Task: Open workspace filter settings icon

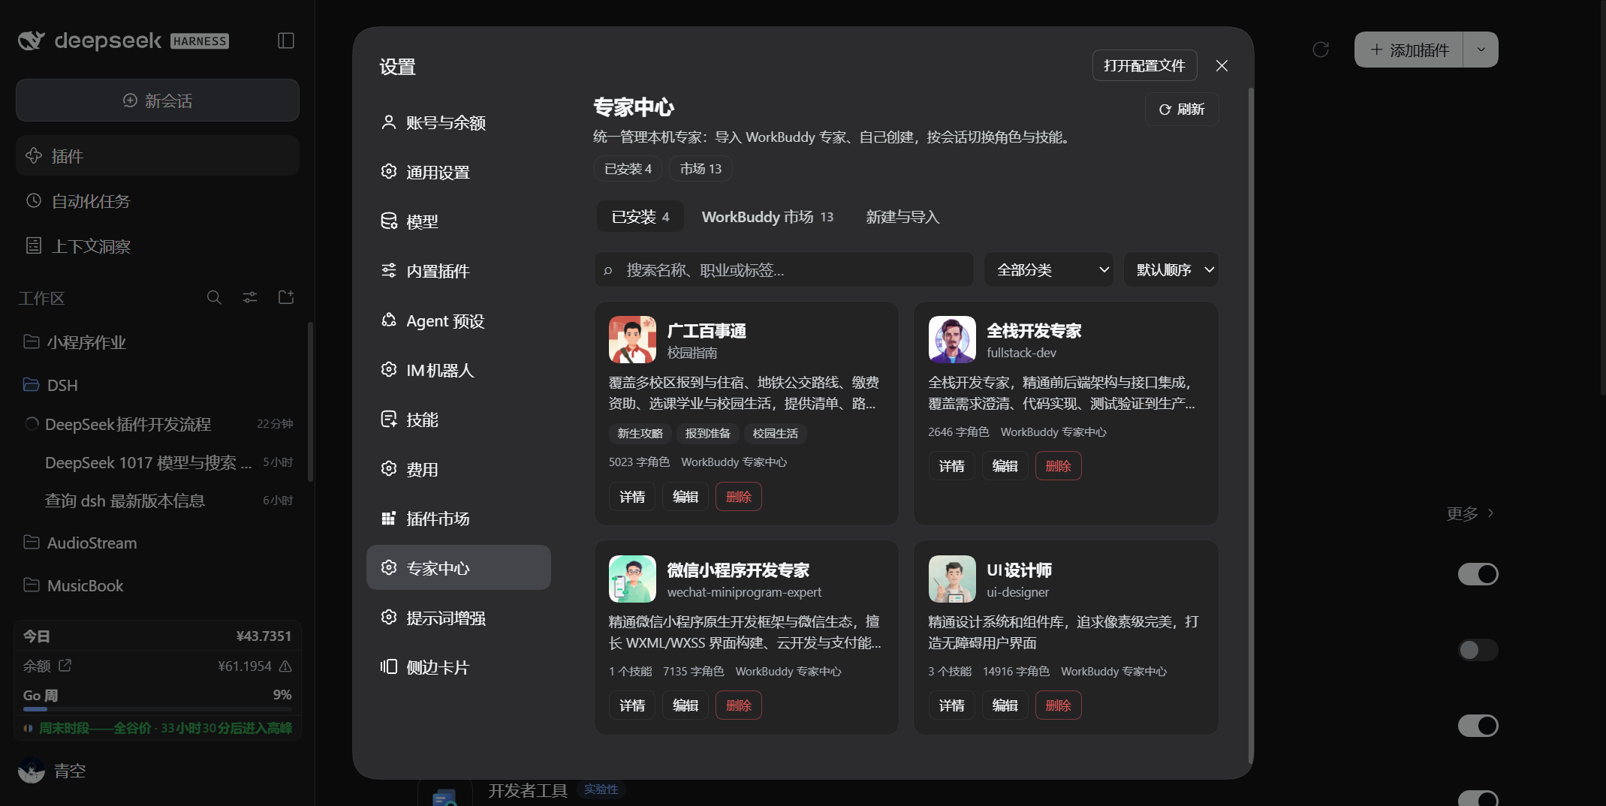Action: [250, 298]
